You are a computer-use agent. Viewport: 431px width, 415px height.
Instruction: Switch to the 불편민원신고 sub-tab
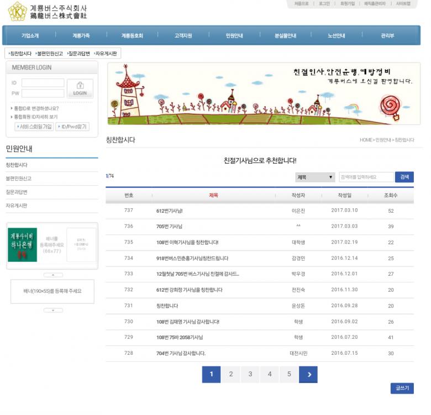click(49, 54)
